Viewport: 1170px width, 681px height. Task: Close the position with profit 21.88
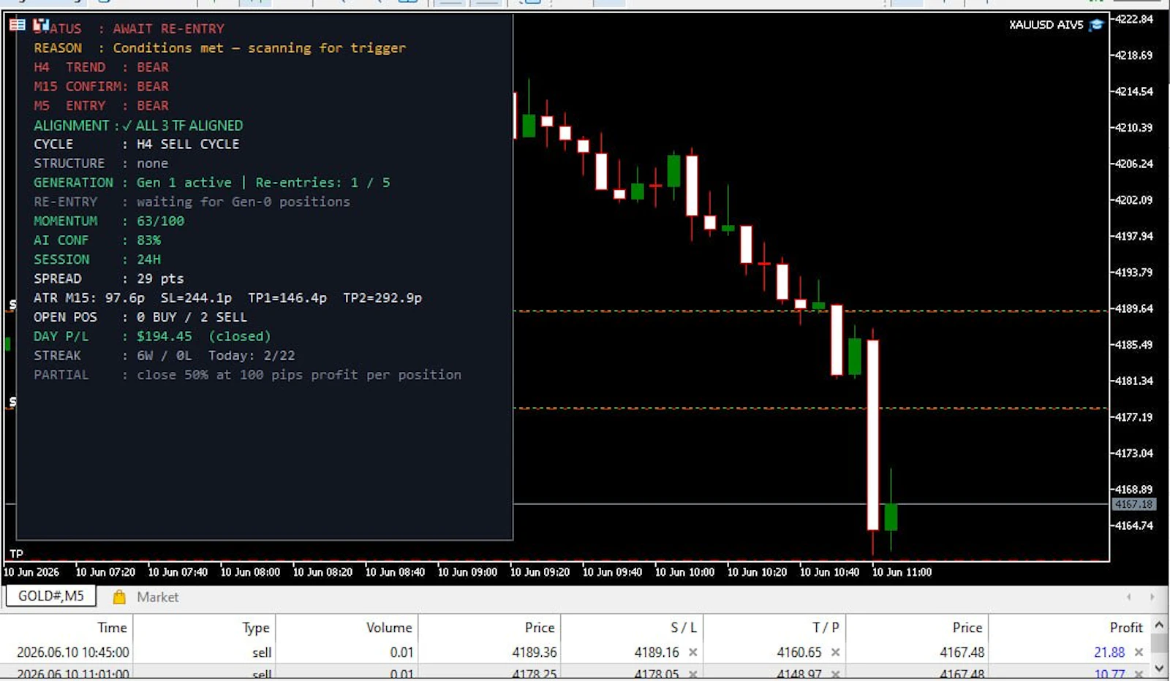click(1139, 652)
